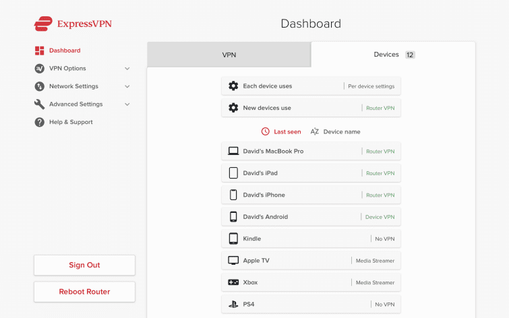This screenshot has width=509, height=318.
Task: Click the gamepad icon for Xbox
Action: 233,282
